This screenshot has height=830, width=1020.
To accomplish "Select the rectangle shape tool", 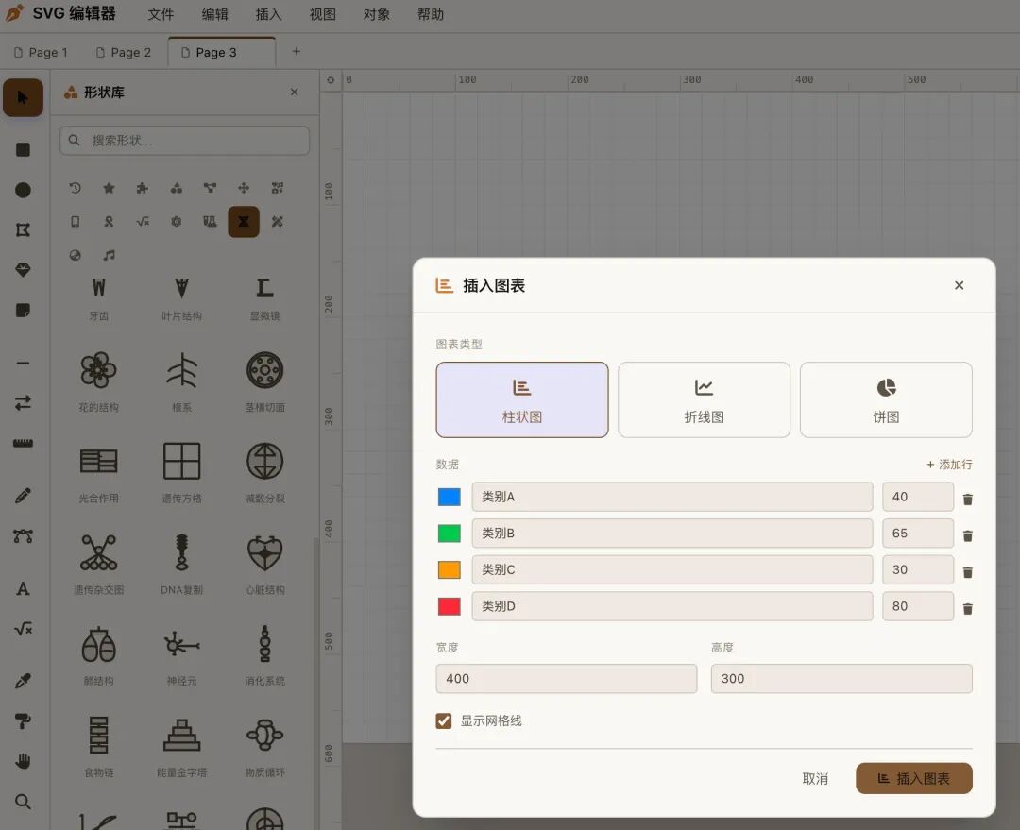I will [x=23, y=149].
